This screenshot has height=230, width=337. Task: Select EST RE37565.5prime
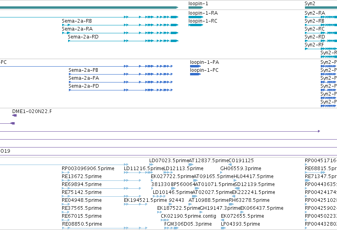tap(82, 209)
